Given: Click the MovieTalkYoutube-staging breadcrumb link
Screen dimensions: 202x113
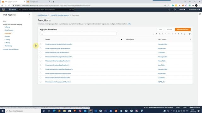Looking at the screenshot, I should coord(60,15).
